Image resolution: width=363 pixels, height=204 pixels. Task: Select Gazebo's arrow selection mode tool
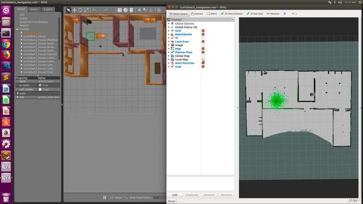tap(68, 10)
